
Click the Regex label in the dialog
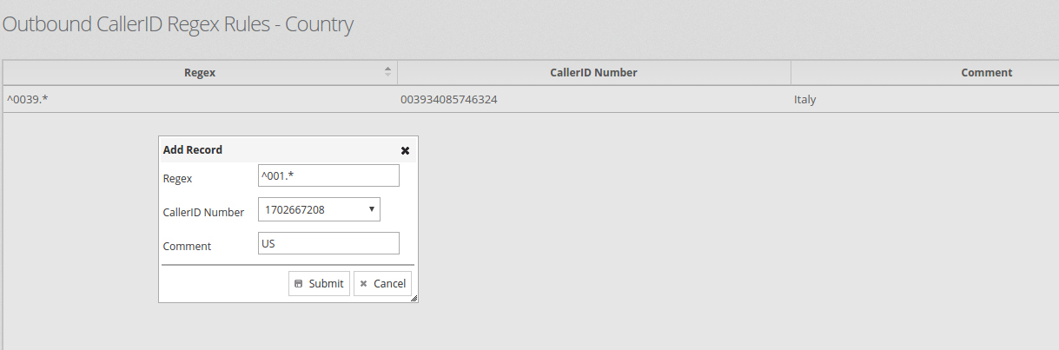(177, 178)
